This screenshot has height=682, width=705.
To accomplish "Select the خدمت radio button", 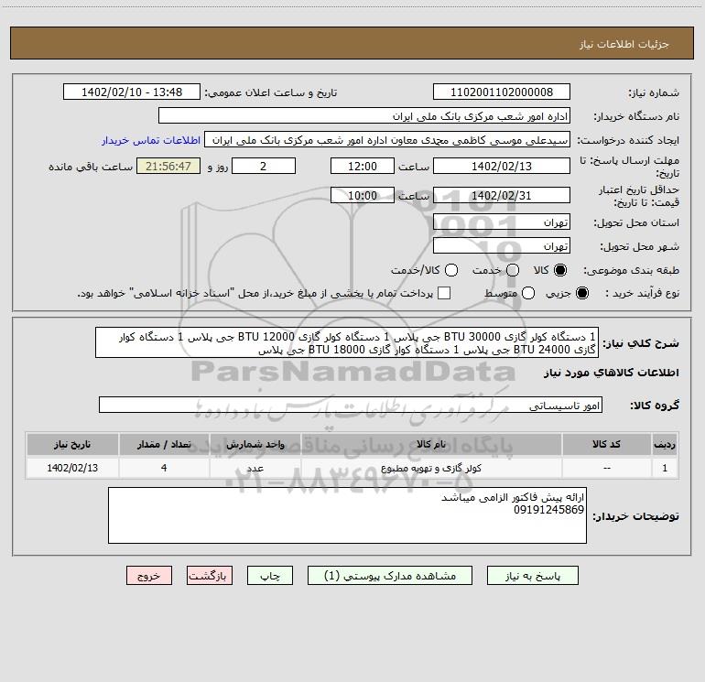I will 513,270.
